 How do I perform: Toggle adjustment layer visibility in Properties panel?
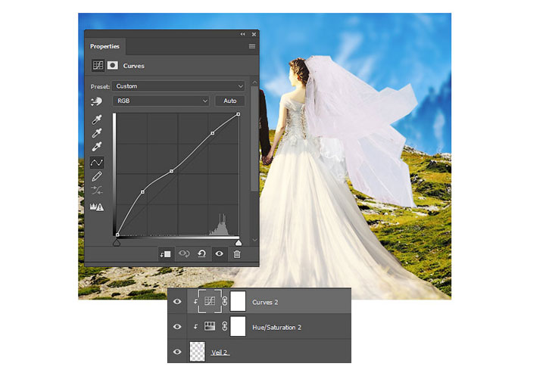(220, 254)
